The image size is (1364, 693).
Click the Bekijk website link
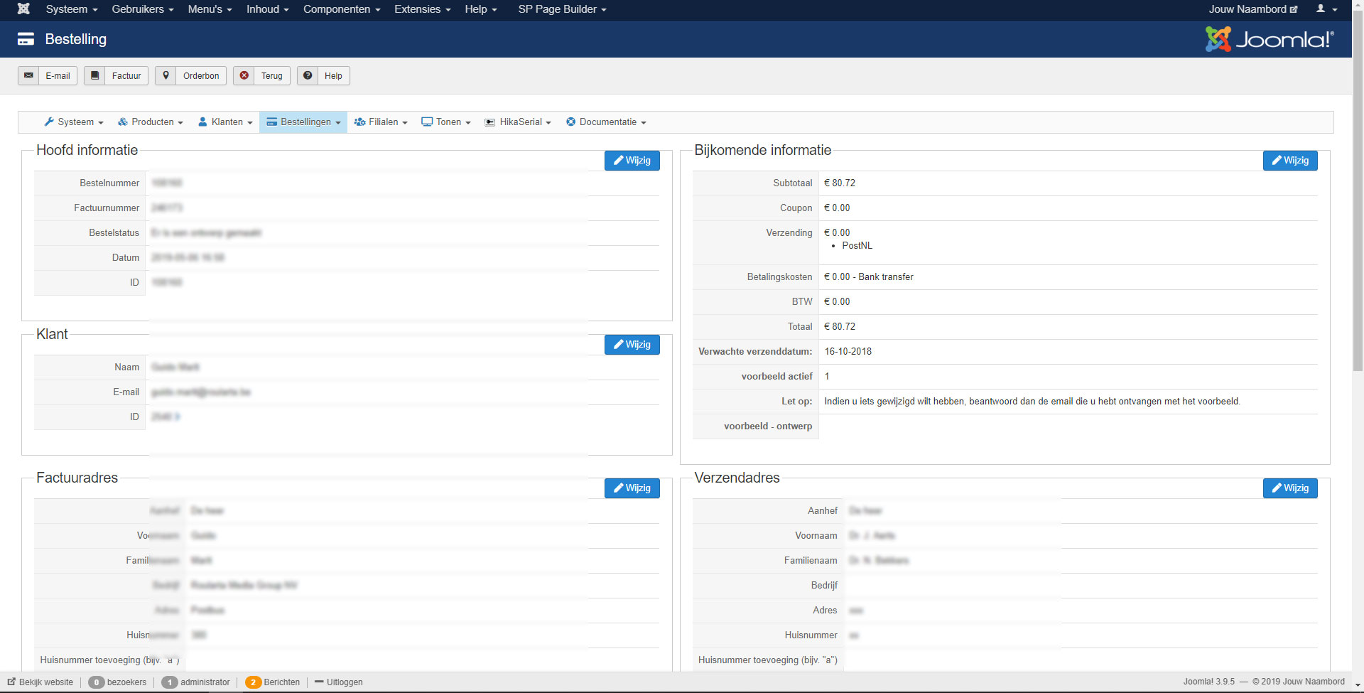pyautogui.click(x=46, y=682)
